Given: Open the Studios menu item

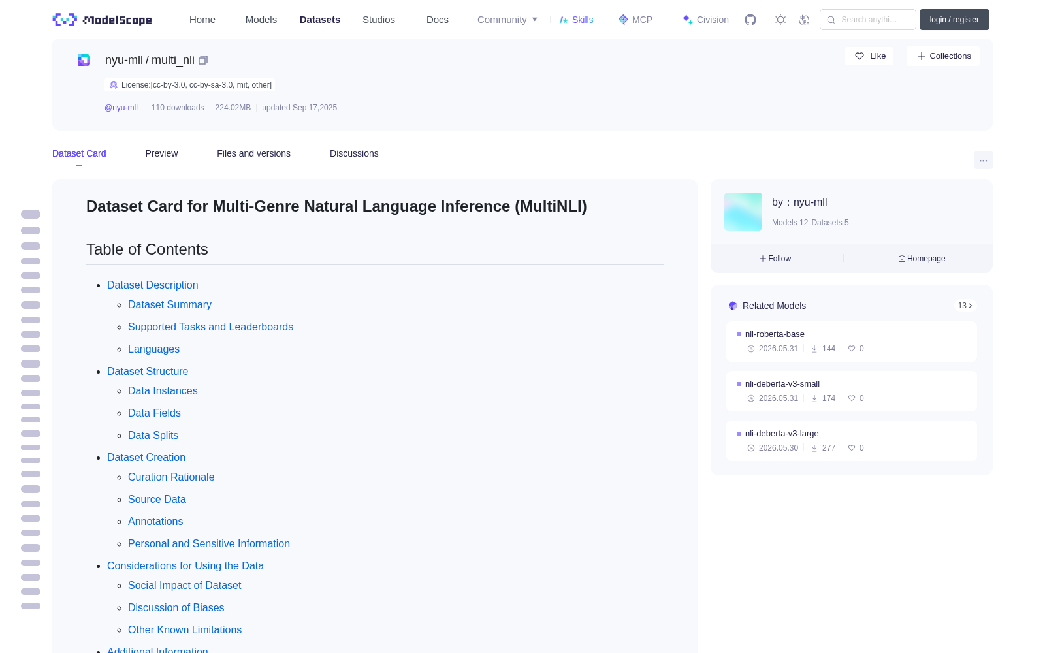Looking at the screenshot, I should point(379,20).
